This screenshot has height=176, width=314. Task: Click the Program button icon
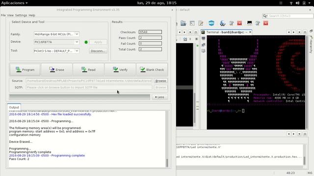18,69
